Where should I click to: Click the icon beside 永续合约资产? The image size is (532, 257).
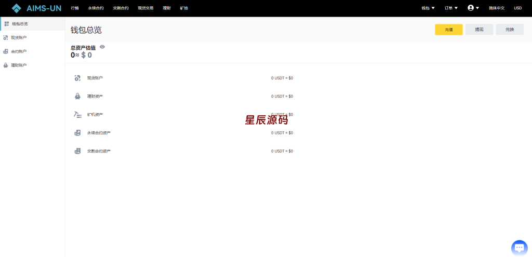[x=77, y=133]
